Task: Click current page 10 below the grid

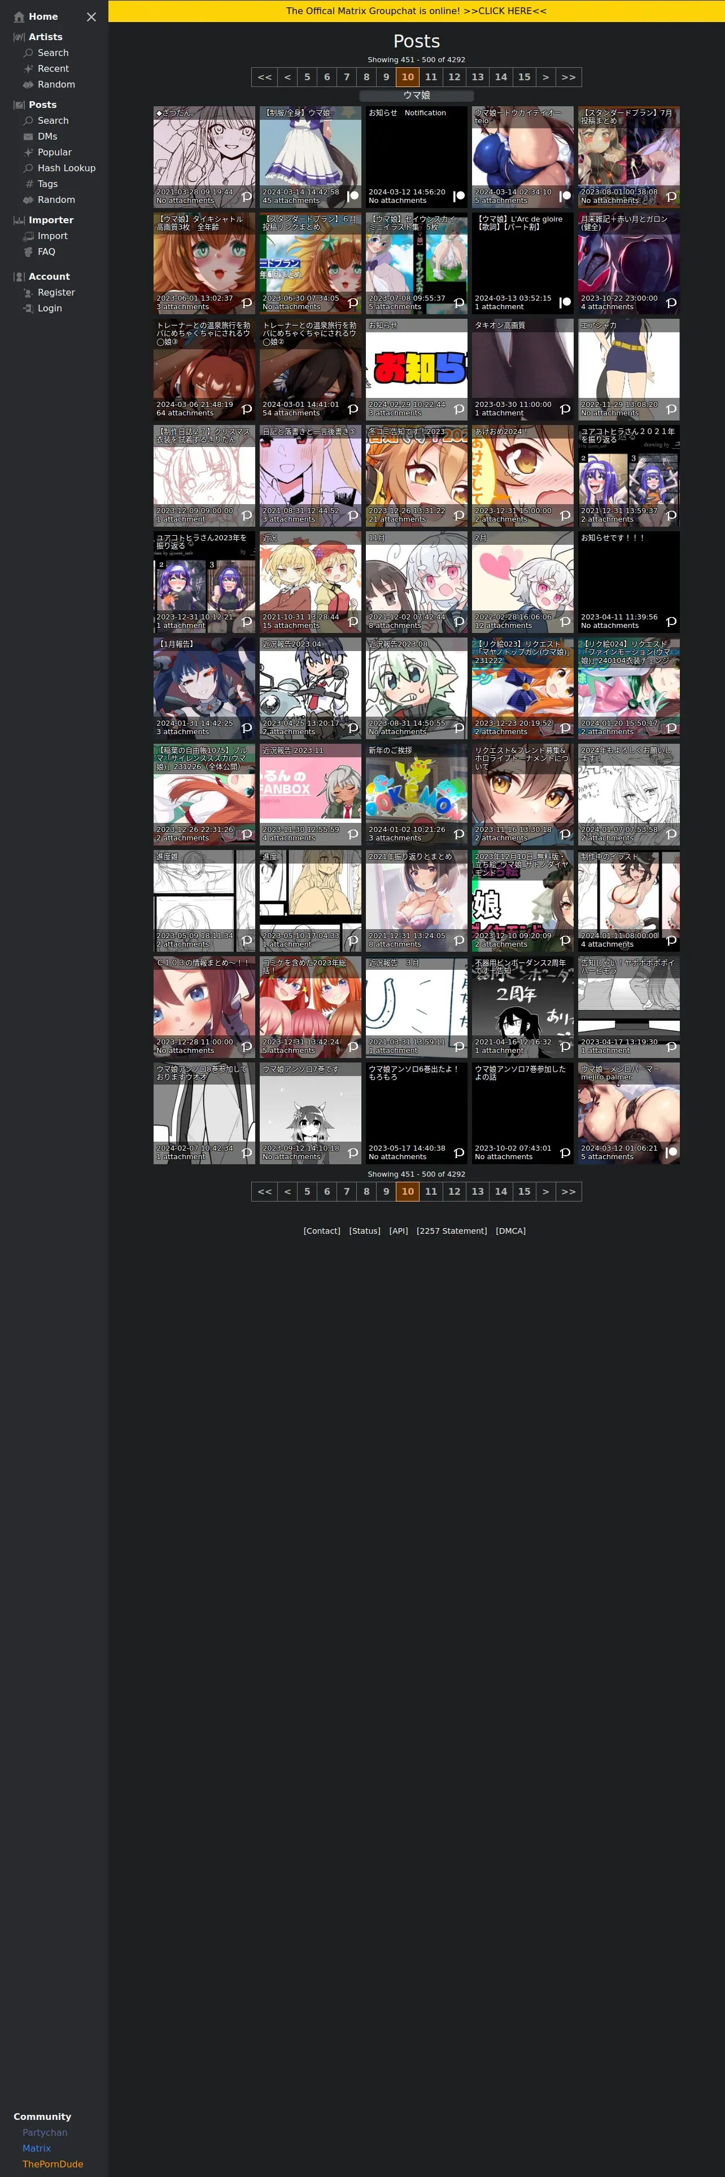Action: [x=408, y=1191]
